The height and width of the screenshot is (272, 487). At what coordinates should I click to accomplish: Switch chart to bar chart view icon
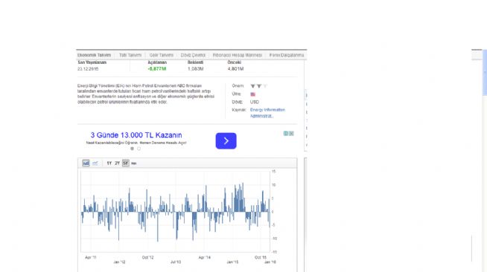click(x=86, y=163)
